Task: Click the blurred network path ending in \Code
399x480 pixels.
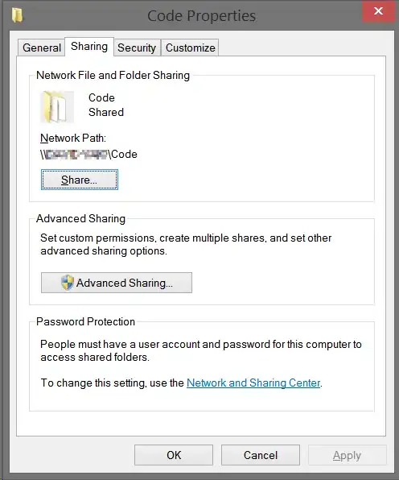Action: (88, 155)
